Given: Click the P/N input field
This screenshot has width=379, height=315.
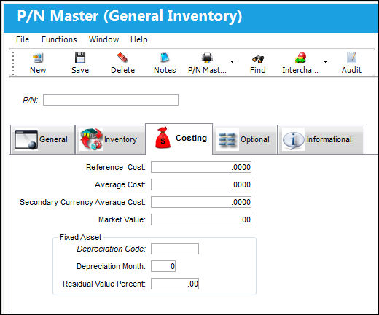Looking at the screenshot, I should (x=111, y=100).
